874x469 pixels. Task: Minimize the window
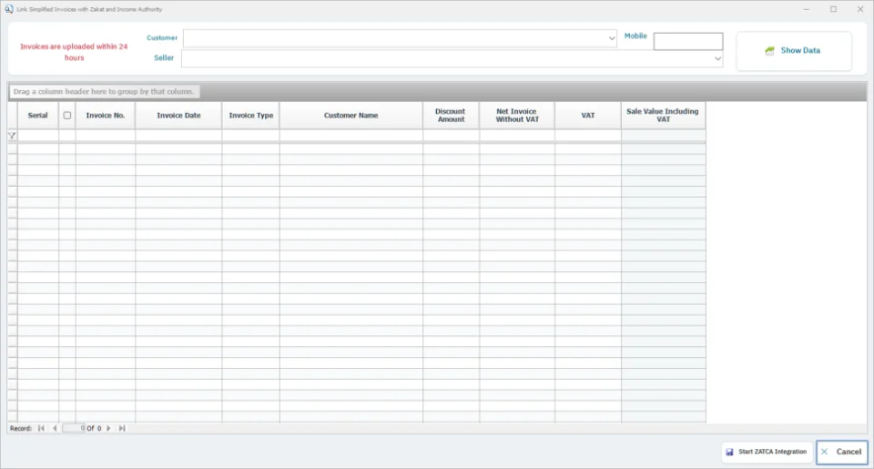coord(806,9)
